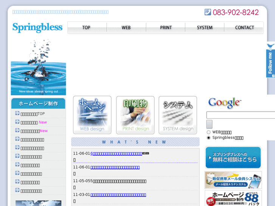Screen dimensions: 275x206
Task: Click the arrow icon of first New sidebar item
Action: tap(17, 122)
